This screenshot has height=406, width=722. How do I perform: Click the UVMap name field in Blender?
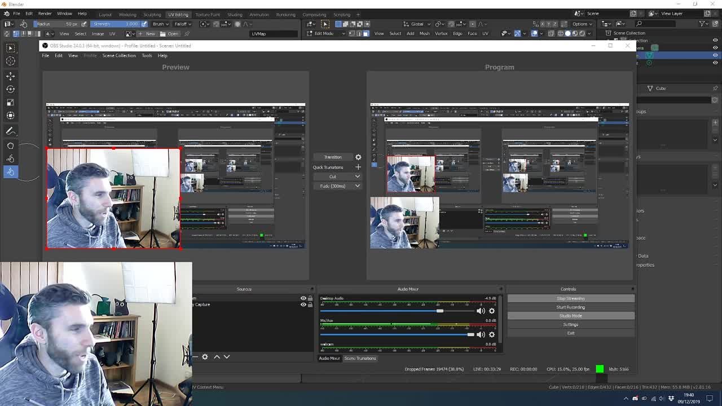click(x=274, y=33)
